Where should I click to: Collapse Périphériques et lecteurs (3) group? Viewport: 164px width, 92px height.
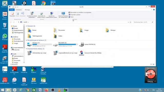(26, 40)
